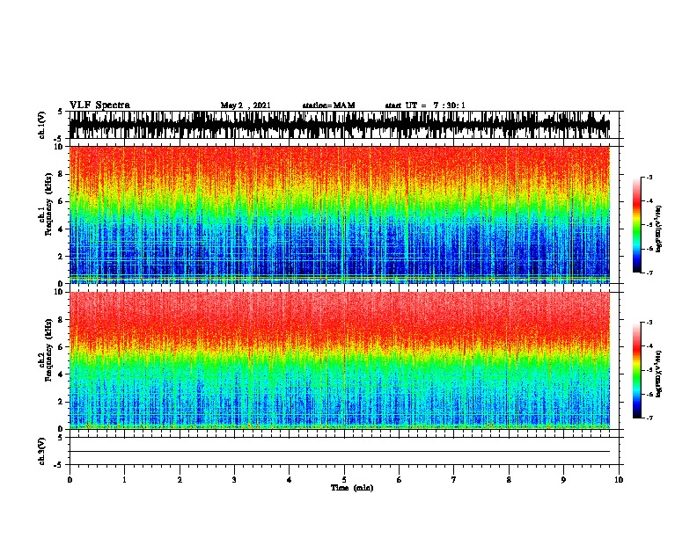This screenshot has width=697, height=538.
Task: Click time axis tick label "2"
Action: coord(180,479)
